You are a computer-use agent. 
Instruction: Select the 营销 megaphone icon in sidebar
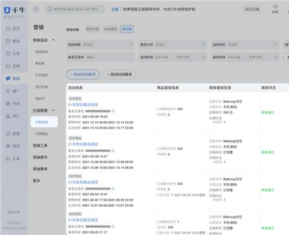[8, 78]
